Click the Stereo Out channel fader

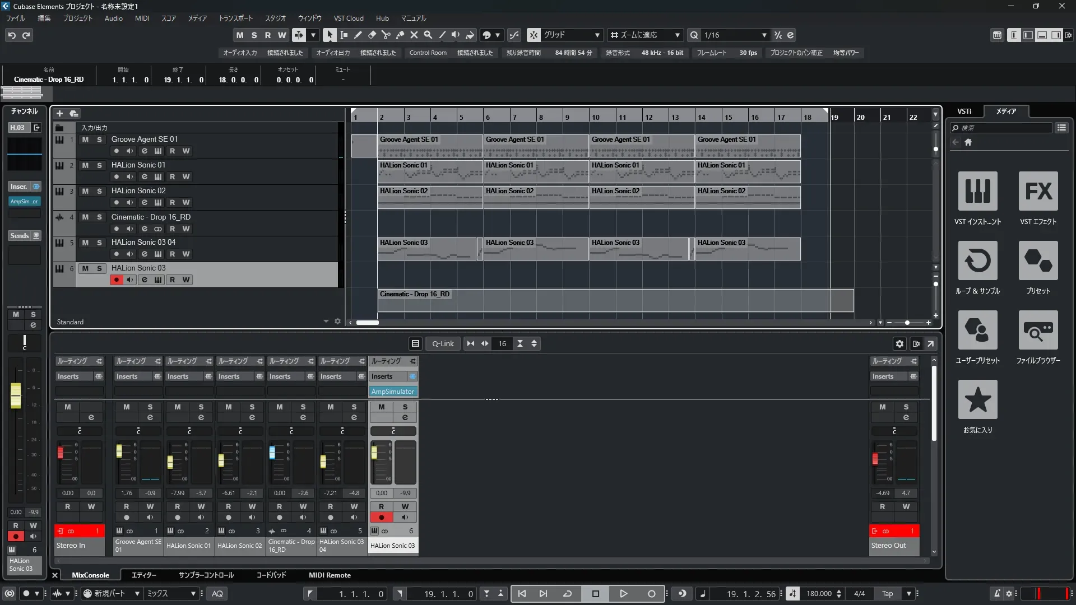[x=875, y=459]
